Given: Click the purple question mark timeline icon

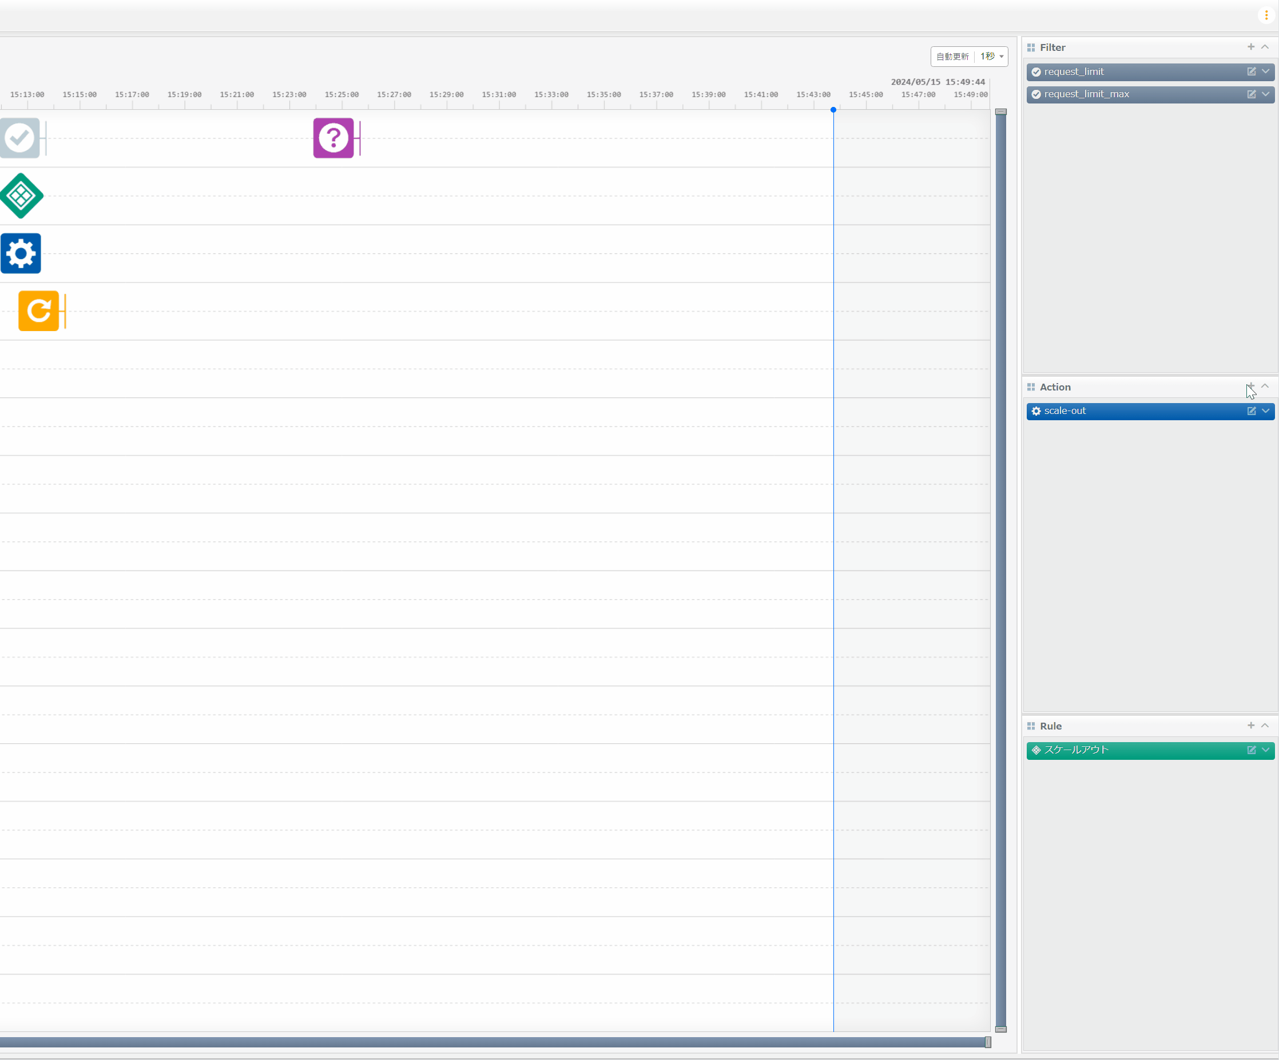Looking at the screenshot, I should pyautogui.click(x=333, y=138).
